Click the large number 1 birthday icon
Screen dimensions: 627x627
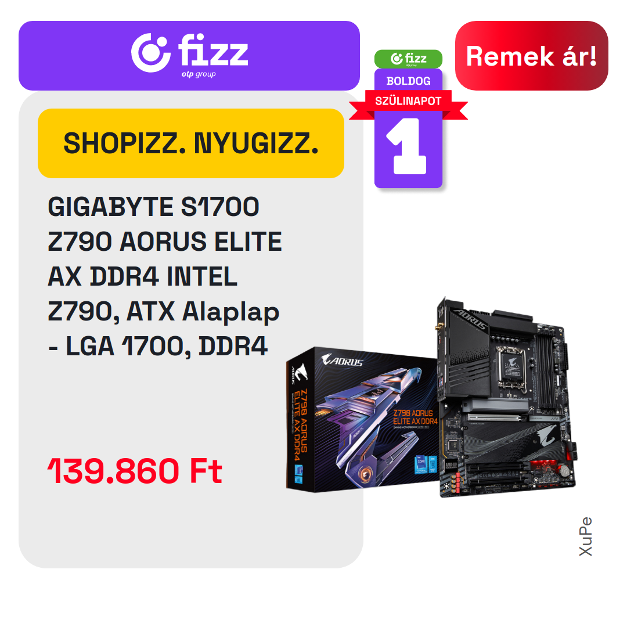point(407,146)
